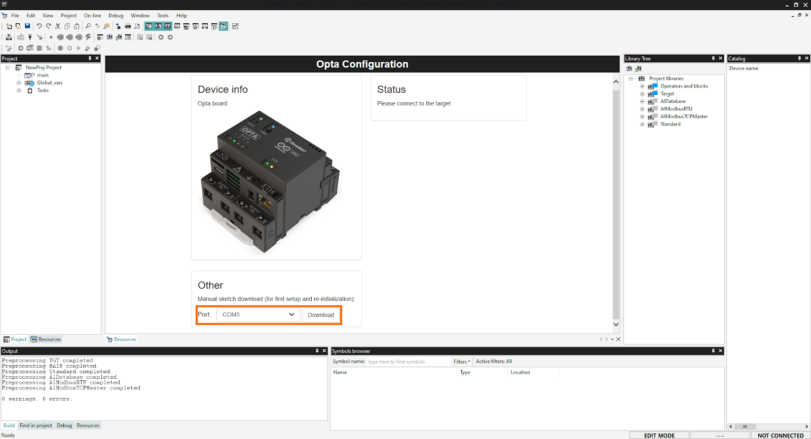Click the Print printer icon

[x=128, y=26]
